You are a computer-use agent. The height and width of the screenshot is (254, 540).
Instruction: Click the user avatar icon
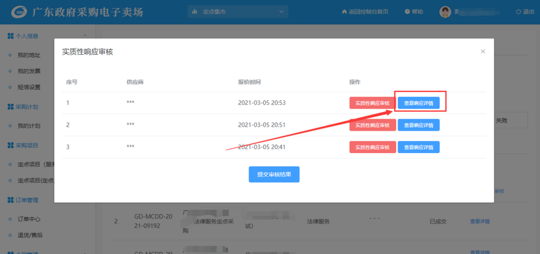tap(445, 12)
